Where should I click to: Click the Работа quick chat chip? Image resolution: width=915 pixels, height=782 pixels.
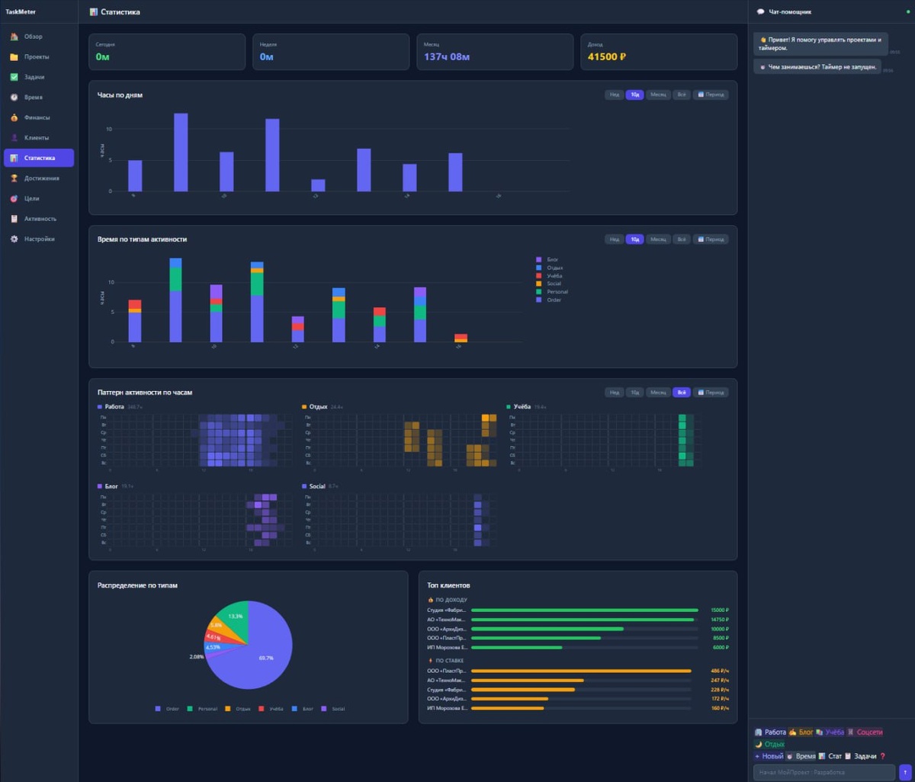(770, 732)
